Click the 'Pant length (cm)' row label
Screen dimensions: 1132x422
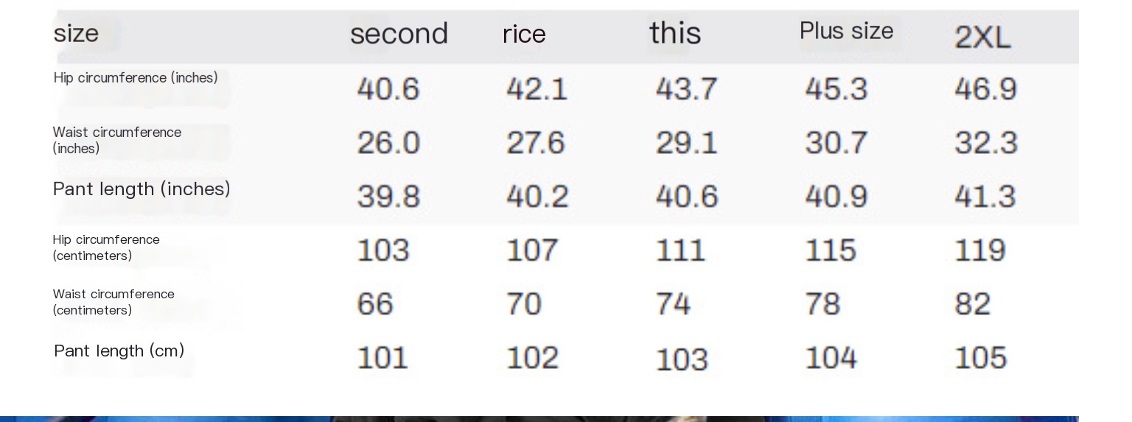pos(119,351)
